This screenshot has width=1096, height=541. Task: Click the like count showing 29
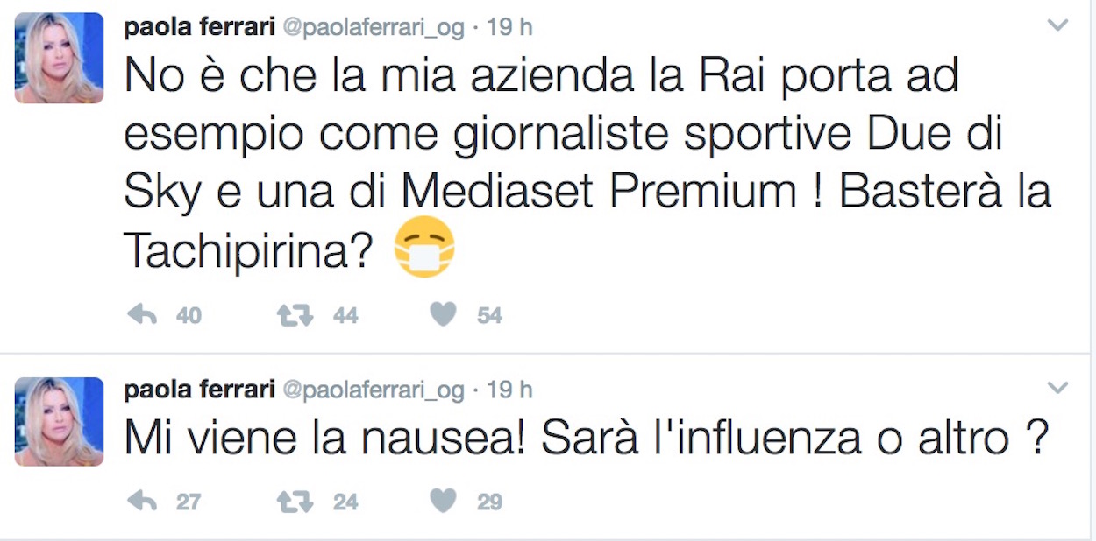pyautogui.click(x=489, y=502)
